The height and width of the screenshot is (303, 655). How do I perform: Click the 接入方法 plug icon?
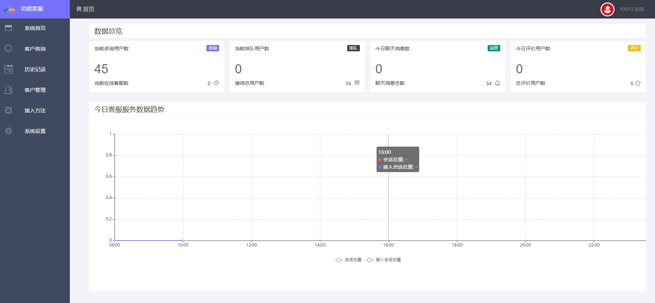(x=8, y=110)
